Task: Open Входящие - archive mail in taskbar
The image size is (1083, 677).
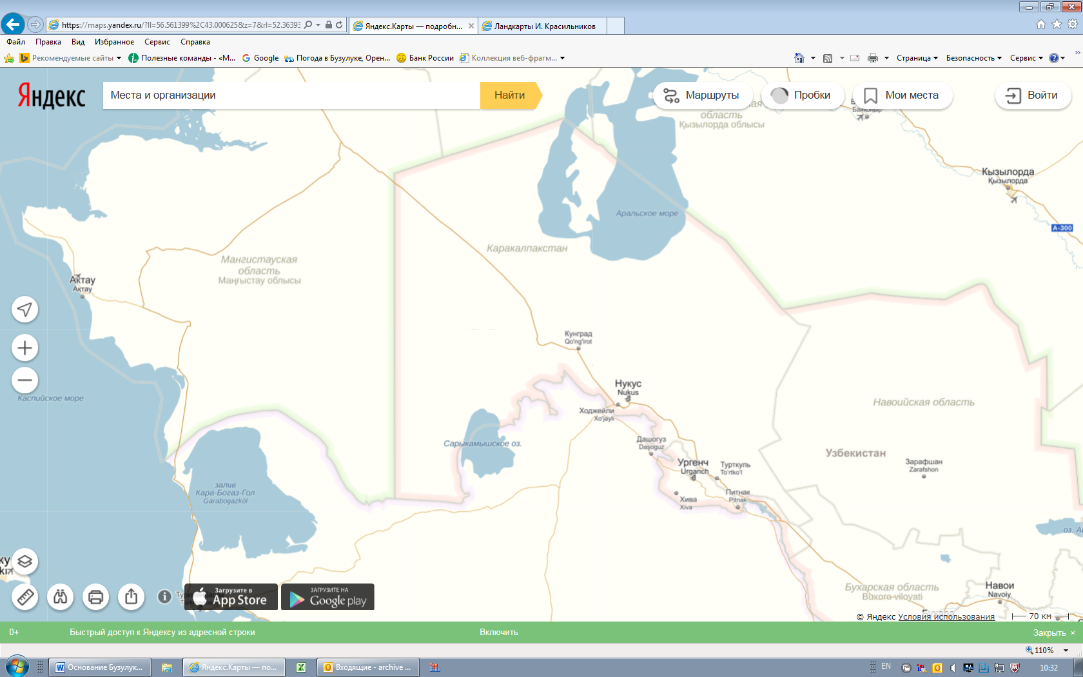Action: tap(367, 667)
